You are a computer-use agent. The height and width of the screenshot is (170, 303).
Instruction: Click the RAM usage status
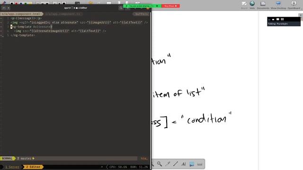139,167
